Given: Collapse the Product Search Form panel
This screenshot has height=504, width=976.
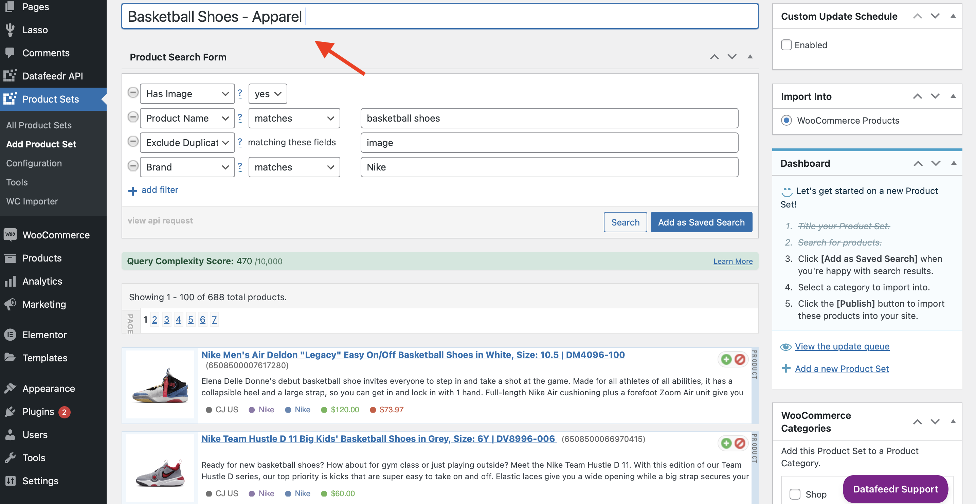Looking at the screenshot, I should tap(750, 57).
